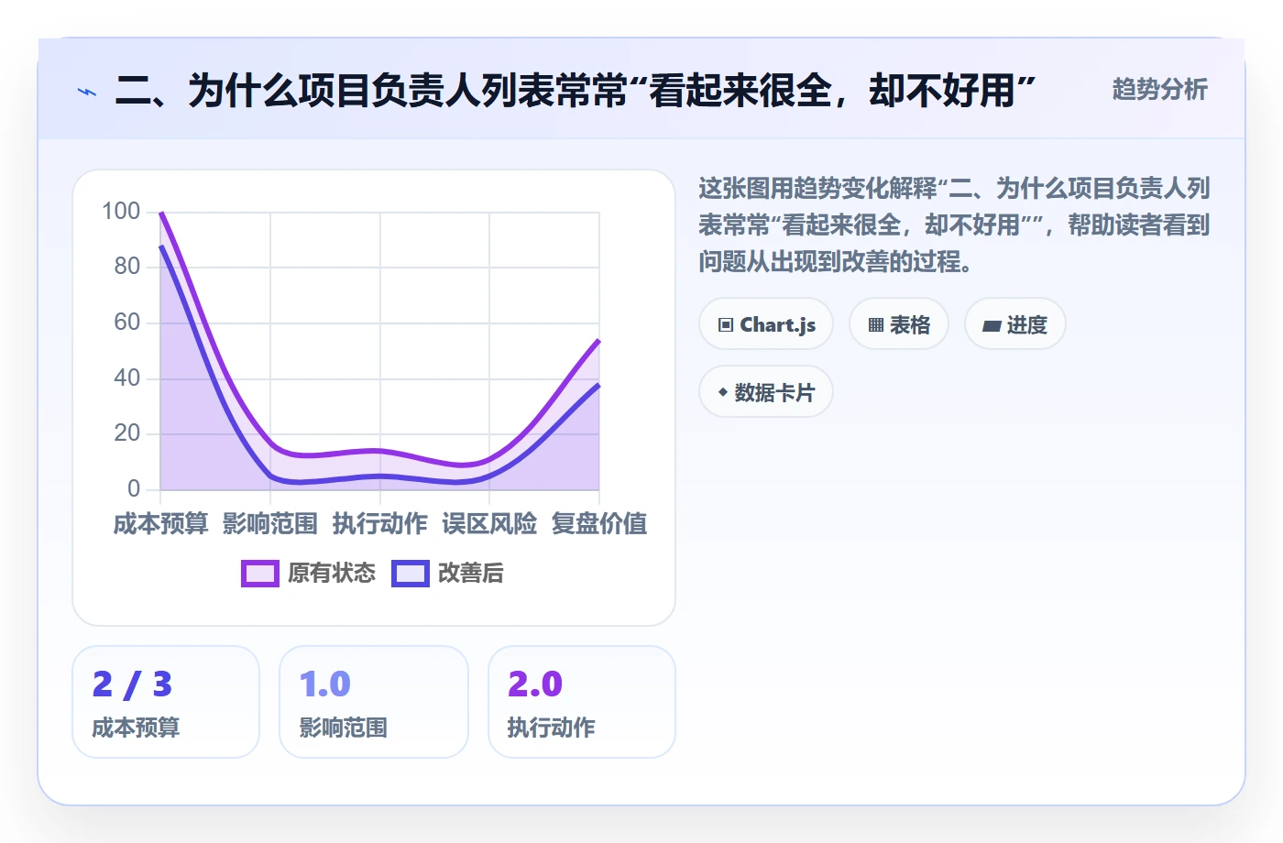Click the square icon in the Chart.js chip
The width and height of the screenshot is (1283, 843).
tap(726, 324)
